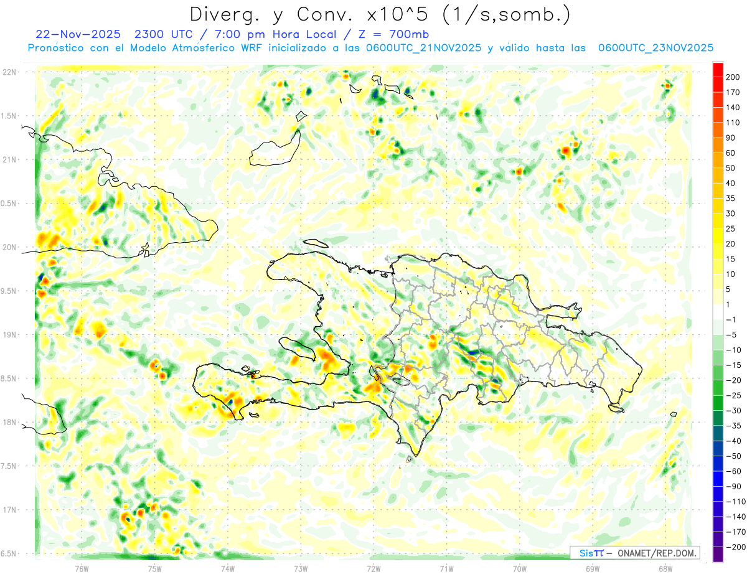Click the '20N' latitude label

click(x=10, y=247)
